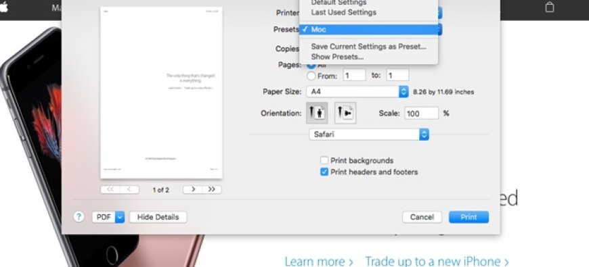Screen dimensions: 589x267
Task: Click the to page number field
Action: coord(398,76)
